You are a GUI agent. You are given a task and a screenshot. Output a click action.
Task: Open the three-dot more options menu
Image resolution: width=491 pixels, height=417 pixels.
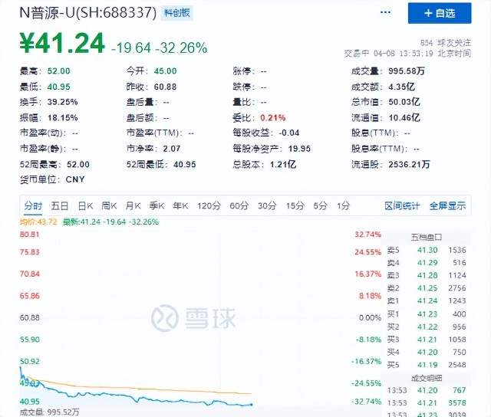coord(385,12)
